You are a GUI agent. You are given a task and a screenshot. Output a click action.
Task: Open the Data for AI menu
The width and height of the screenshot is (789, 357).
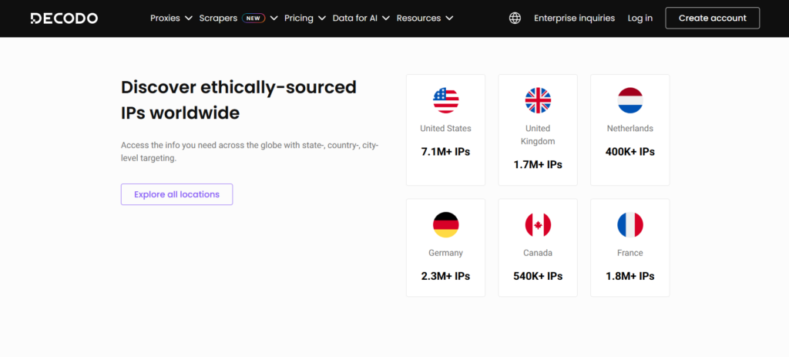pos(361,18)
